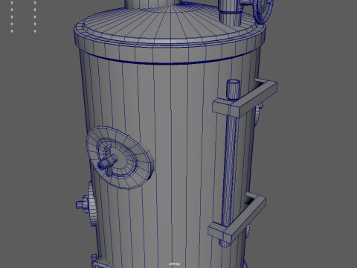Select the lower rectangular bracket on the tank
The height and width of the screenshot is (268, 357).
tap(237, 218)
